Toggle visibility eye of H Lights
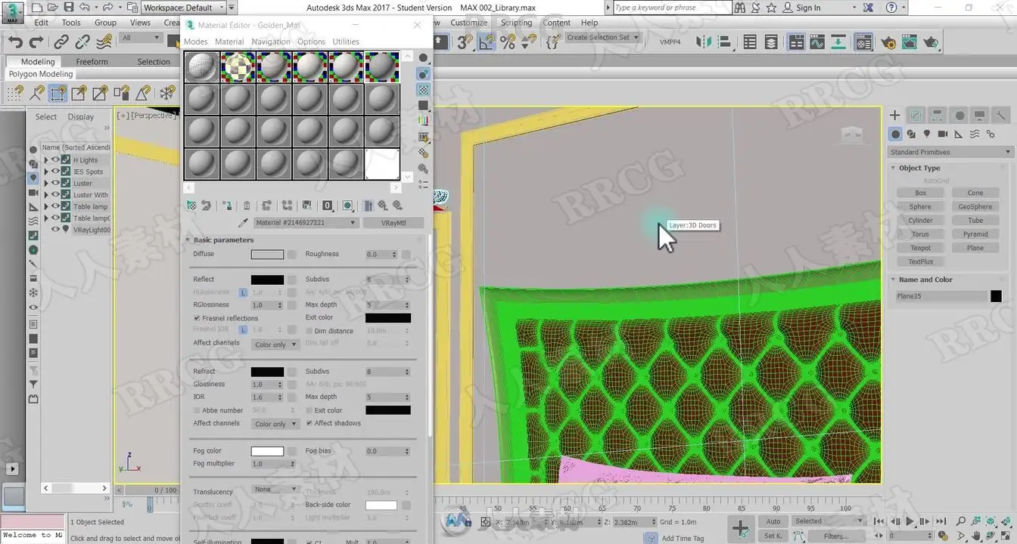The width and height of the screenshot is (1017, 544). (55, 160)
